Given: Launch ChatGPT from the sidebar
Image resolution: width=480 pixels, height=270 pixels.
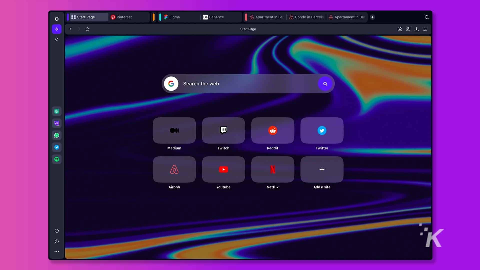Looking at the screenshot, I should click(x=57, y=111).
